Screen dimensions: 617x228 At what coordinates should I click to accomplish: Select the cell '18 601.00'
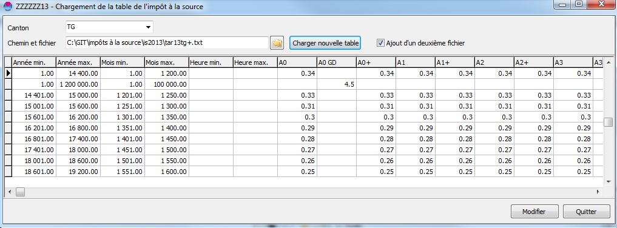pos(34,172)
